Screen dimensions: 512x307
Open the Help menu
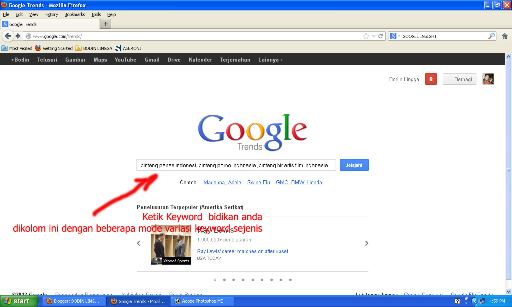point(111,14)
